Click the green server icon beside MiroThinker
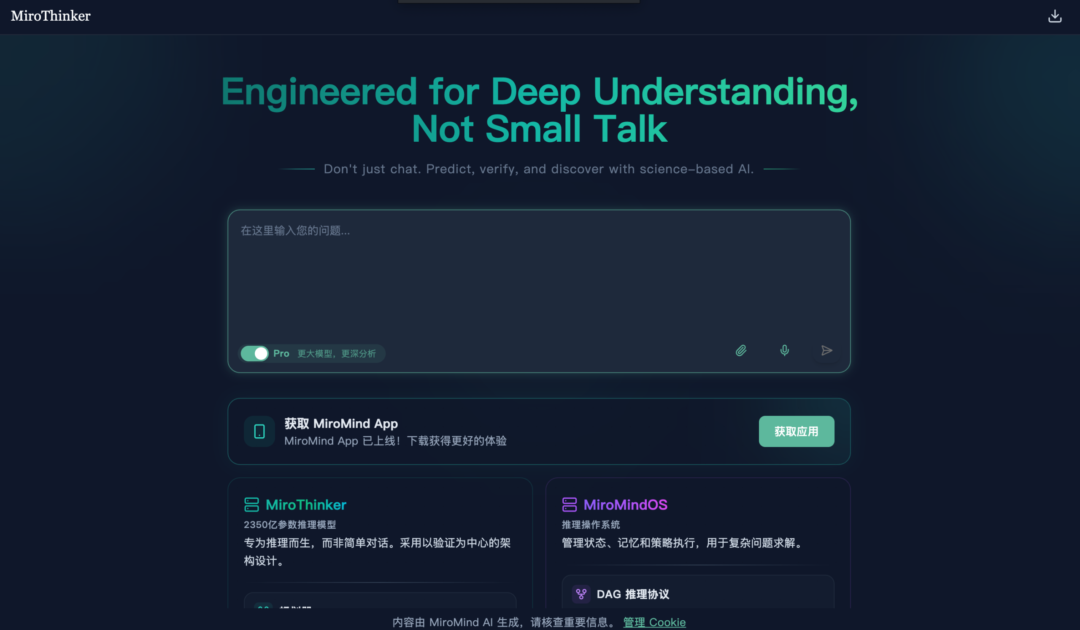Image resolution: width=1080 pixels, height=630 pixels. [x=252, y=505]
